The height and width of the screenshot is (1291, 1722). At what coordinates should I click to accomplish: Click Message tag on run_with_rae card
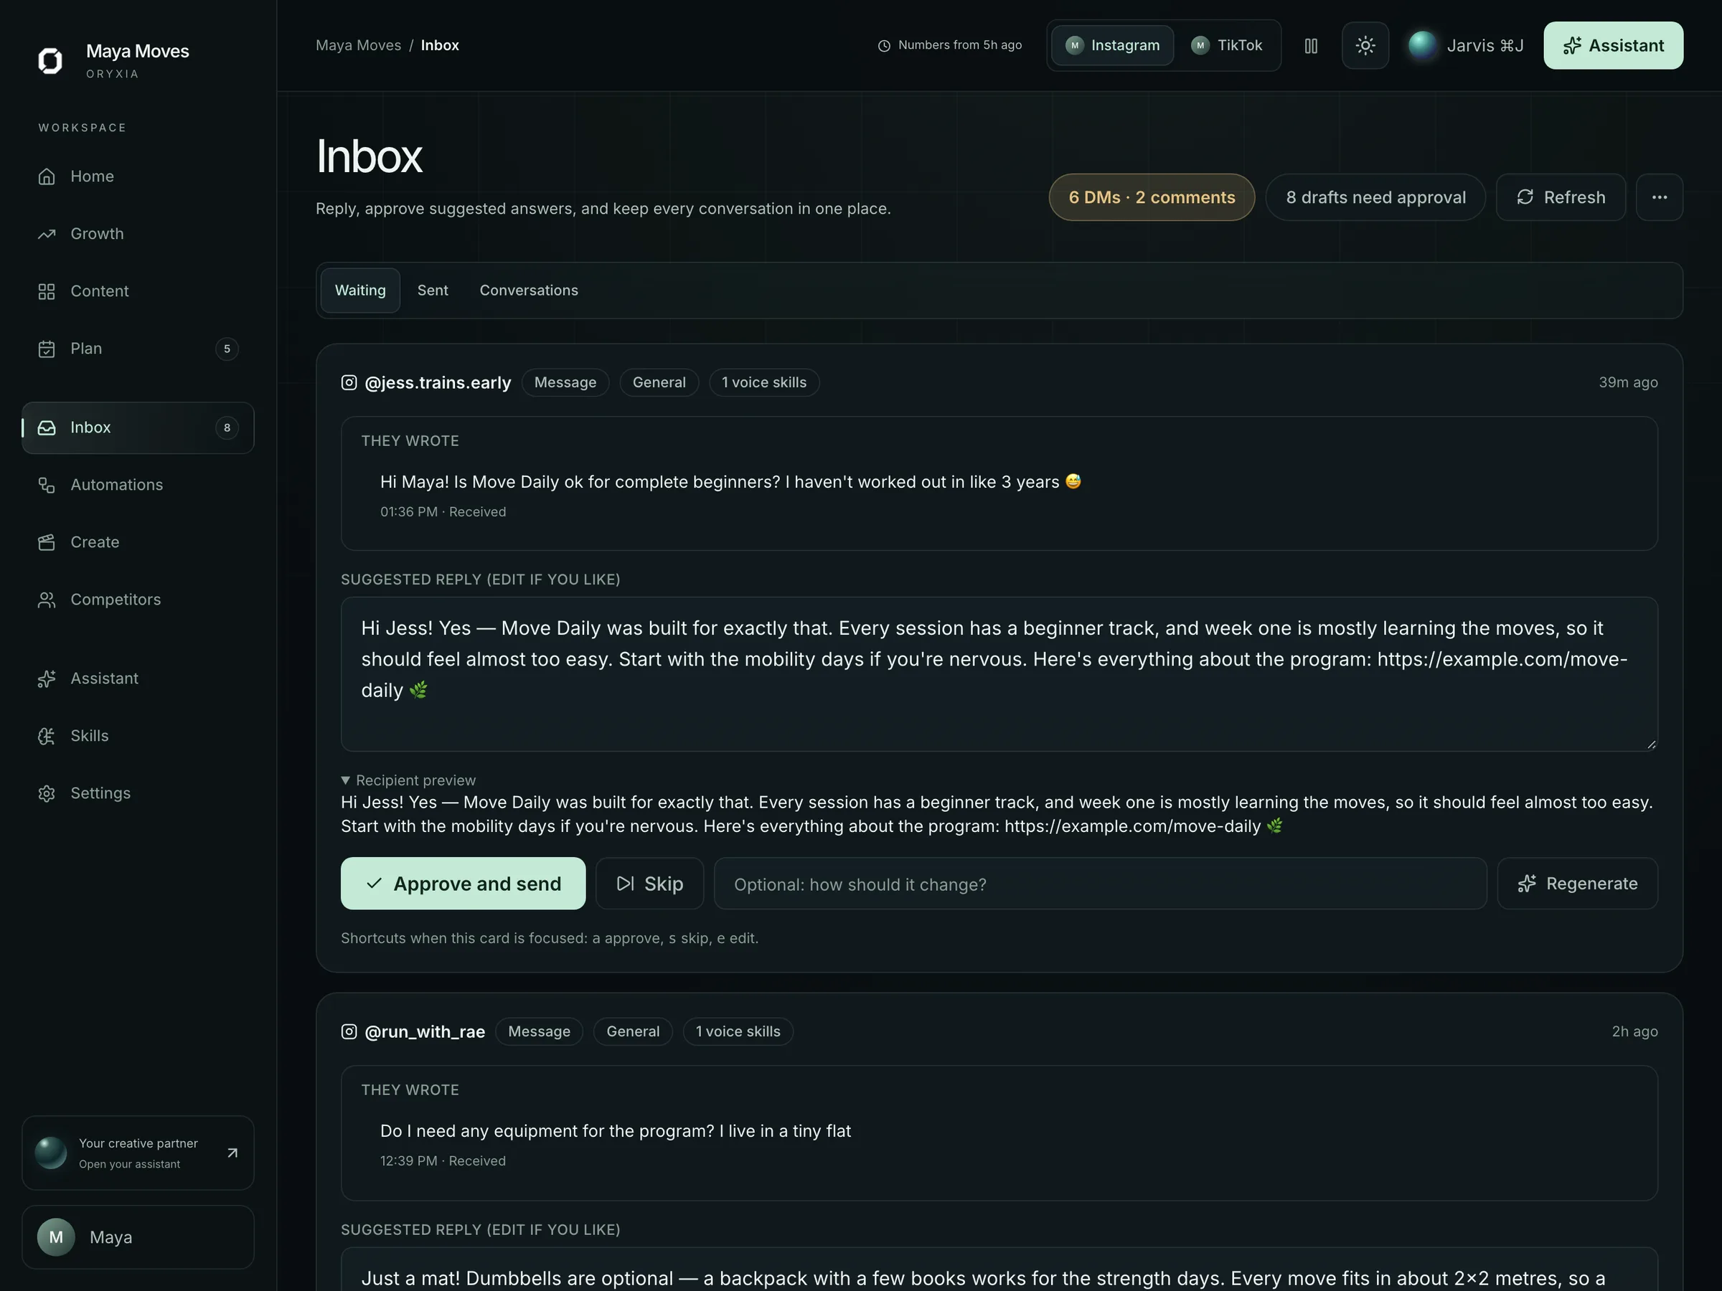pos(539,1031)
